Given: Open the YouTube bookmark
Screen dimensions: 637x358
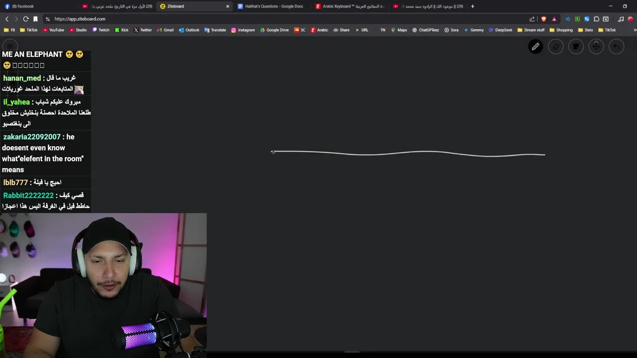Looking at the screenshot, I should tap(53, 30).
